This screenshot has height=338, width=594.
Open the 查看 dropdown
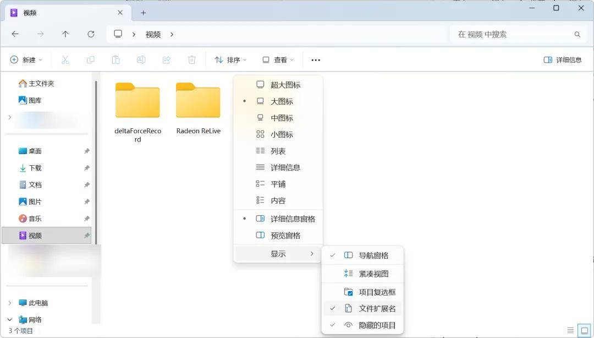pos(278,60)
